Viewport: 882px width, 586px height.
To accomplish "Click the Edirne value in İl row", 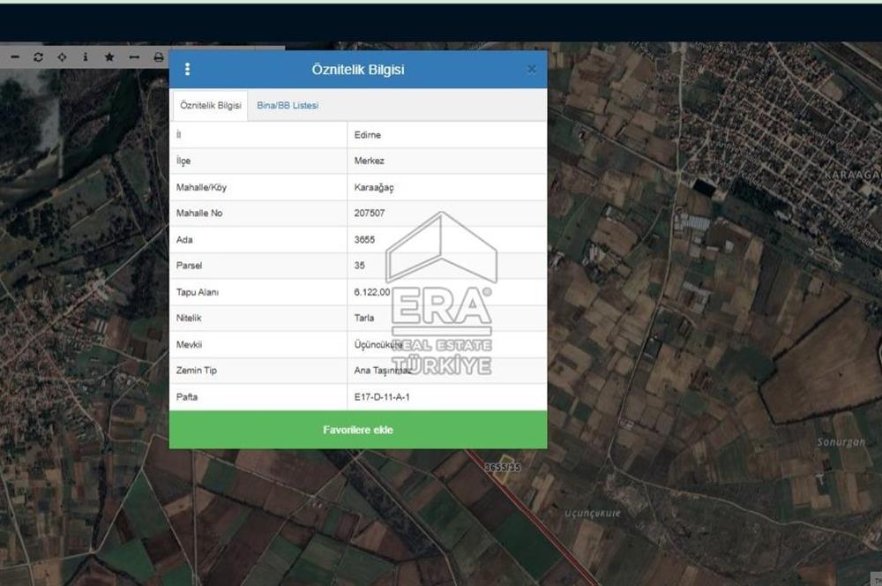I will tap(367, 135).
